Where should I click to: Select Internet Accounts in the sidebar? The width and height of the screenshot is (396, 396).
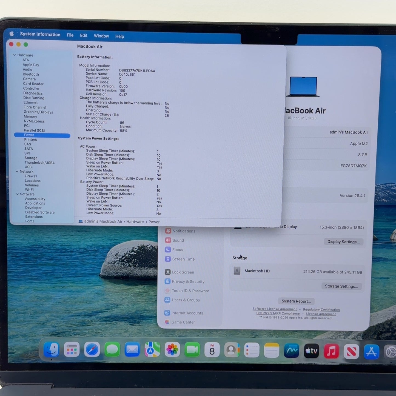point(184,313)
